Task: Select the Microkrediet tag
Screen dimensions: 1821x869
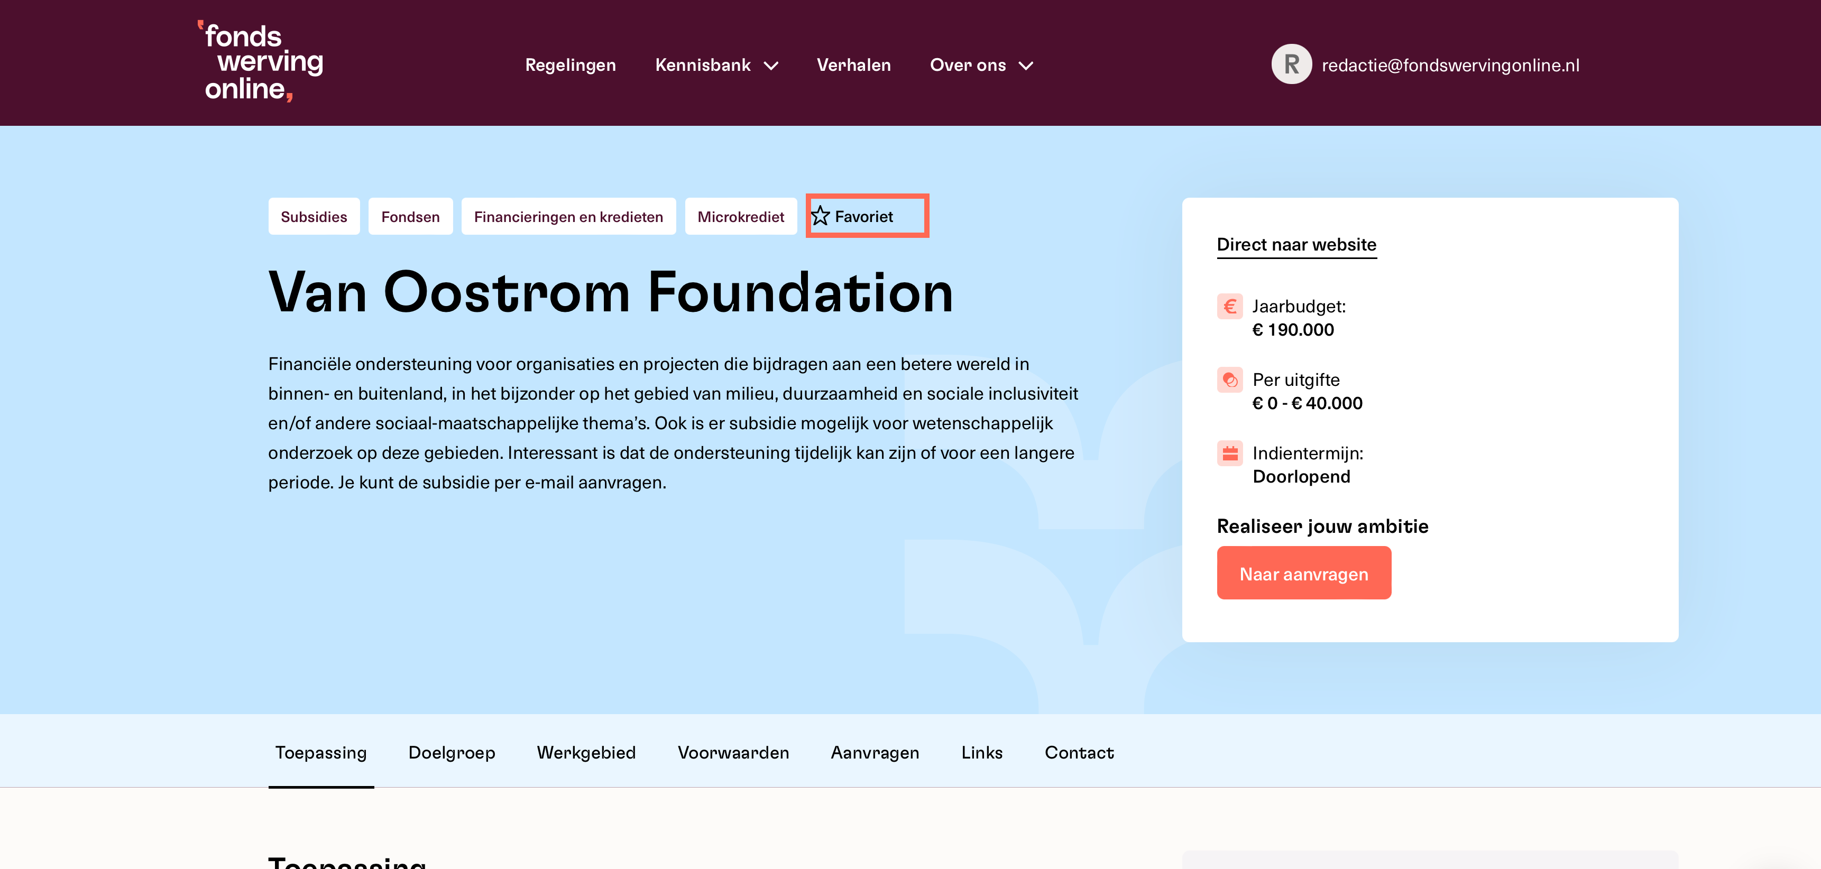Action: pyautogui.click(x=741, y=216)
